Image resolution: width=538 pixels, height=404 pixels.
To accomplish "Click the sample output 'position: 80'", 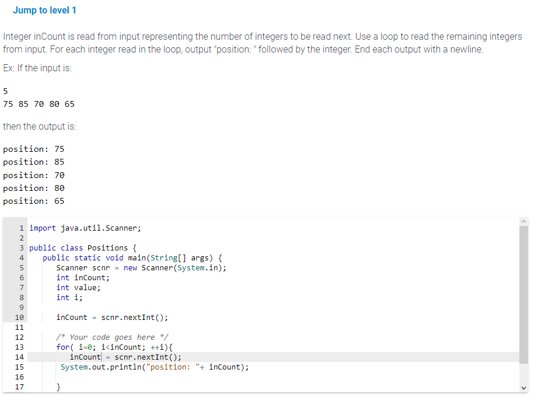I will 34,188.
